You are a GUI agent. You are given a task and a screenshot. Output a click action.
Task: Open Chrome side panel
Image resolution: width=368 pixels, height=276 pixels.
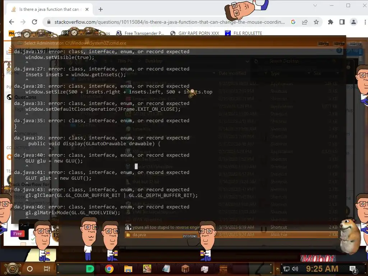[342, 22]
